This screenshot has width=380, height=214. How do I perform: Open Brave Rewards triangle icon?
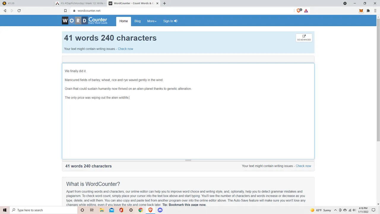(306, 11)
